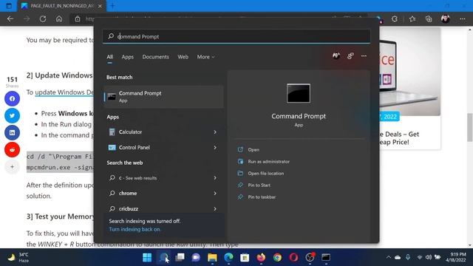This screenshot has height=266, width=473.
Task: Open Command Prompt from right pane
Action: click(x=253, y=149)
